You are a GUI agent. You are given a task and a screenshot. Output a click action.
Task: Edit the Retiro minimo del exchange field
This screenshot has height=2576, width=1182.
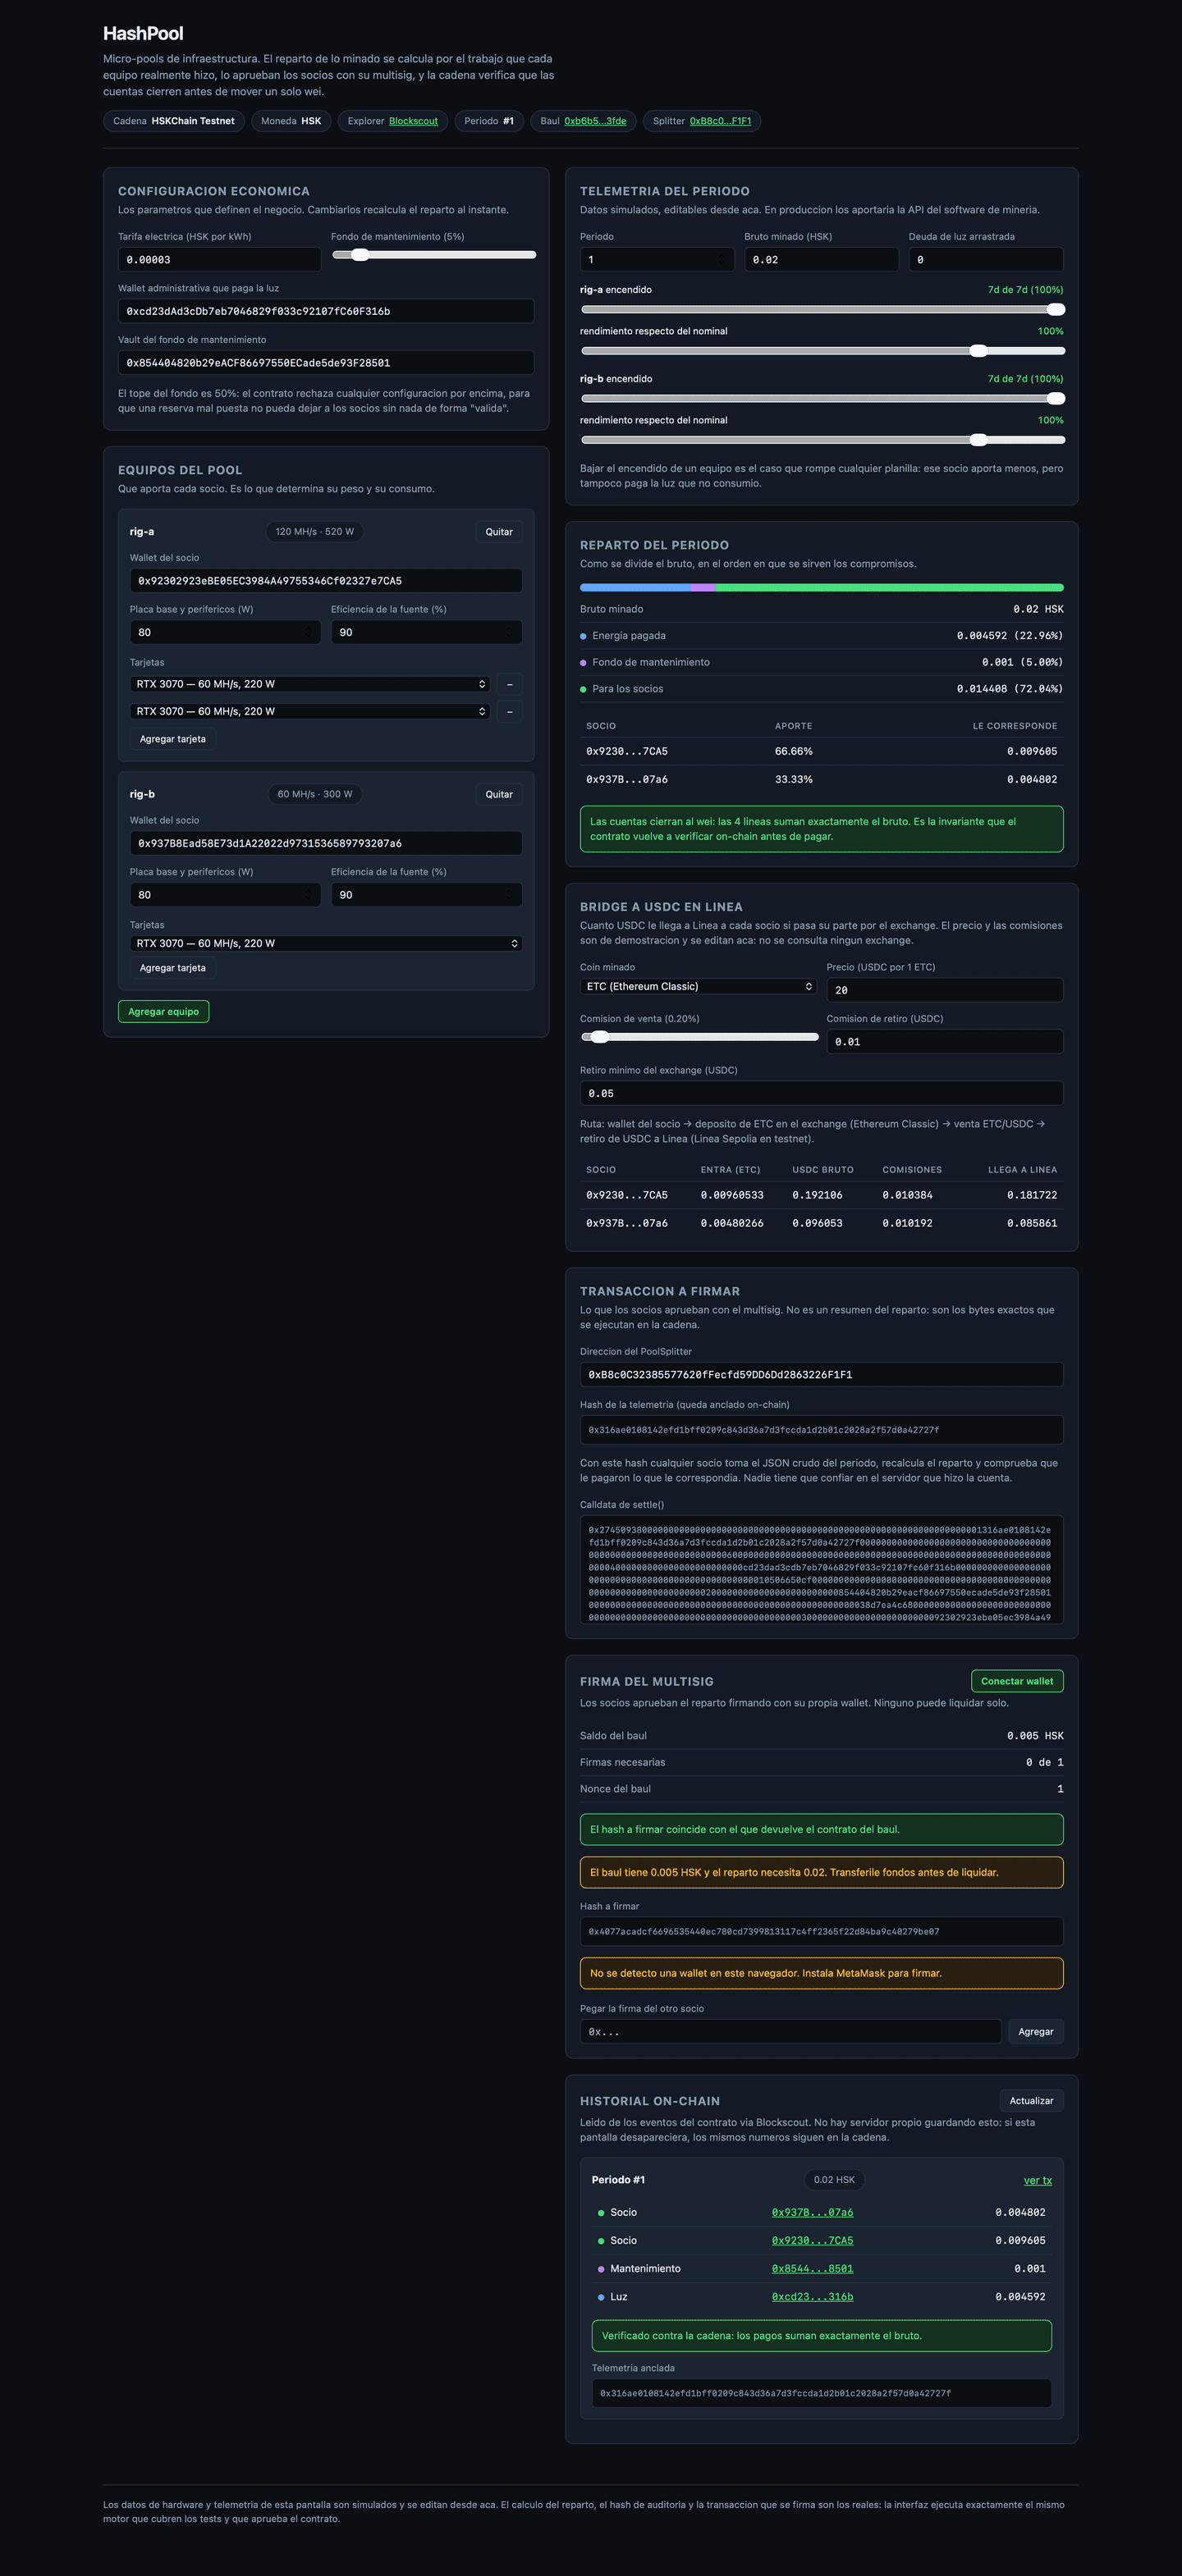pyautogui.click(x=822, y=1093)
